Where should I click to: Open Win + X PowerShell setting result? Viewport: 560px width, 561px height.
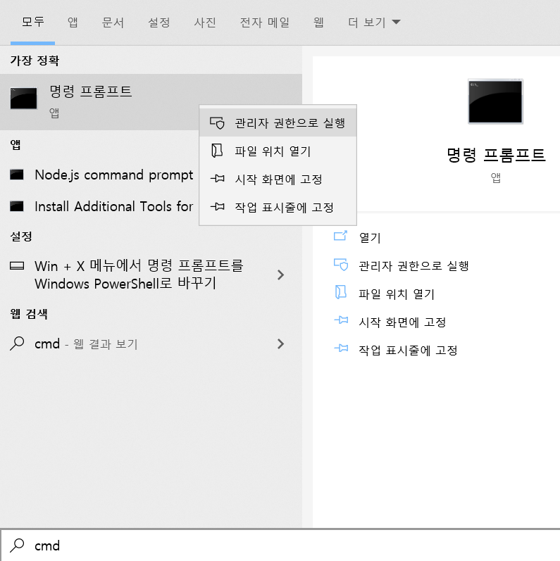tap(151, 275)
